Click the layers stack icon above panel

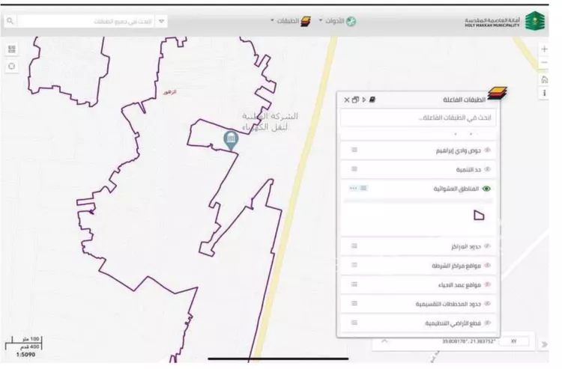(x=497, y=94)
